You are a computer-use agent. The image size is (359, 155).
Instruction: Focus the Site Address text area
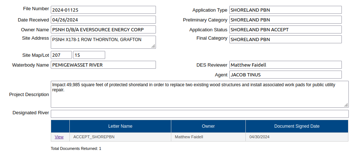click(103, 42)
